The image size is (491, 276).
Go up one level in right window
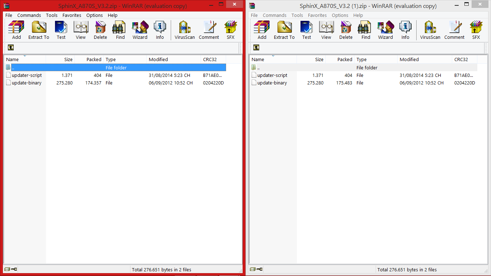pos(256,47)
